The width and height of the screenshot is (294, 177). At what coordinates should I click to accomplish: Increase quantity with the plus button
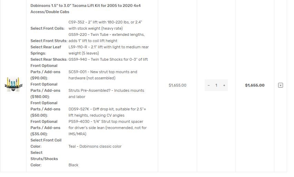(224, 86)
